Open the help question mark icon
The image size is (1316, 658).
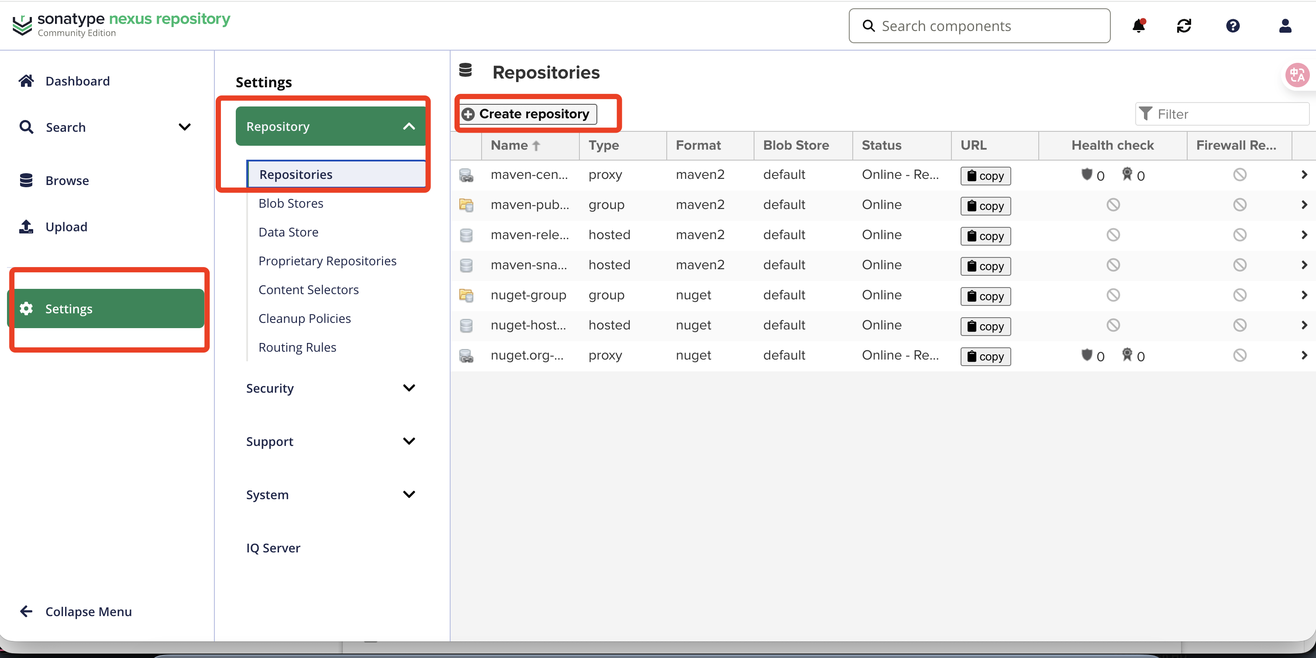(1233, 25)
